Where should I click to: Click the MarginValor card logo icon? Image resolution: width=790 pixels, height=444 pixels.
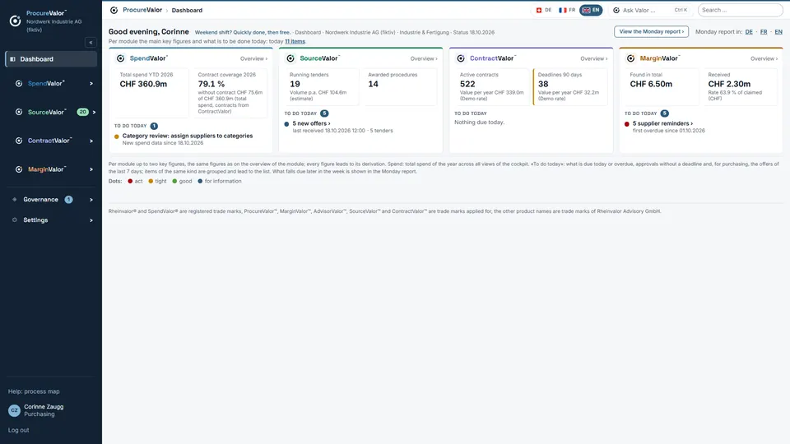(631, 58)
